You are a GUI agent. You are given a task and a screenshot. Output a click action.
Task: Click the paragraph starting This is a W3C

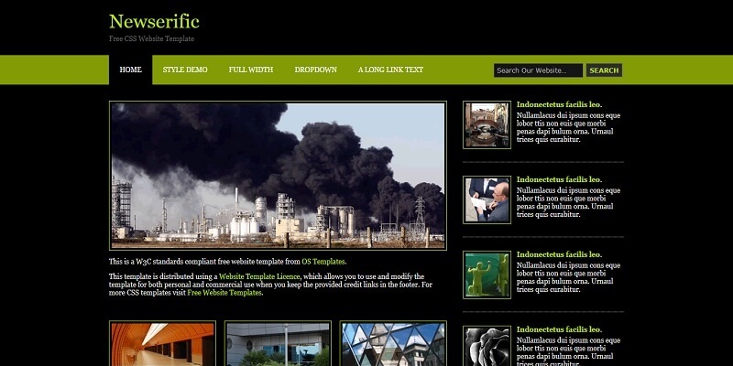pyautogui.click(x=228, y=262)
